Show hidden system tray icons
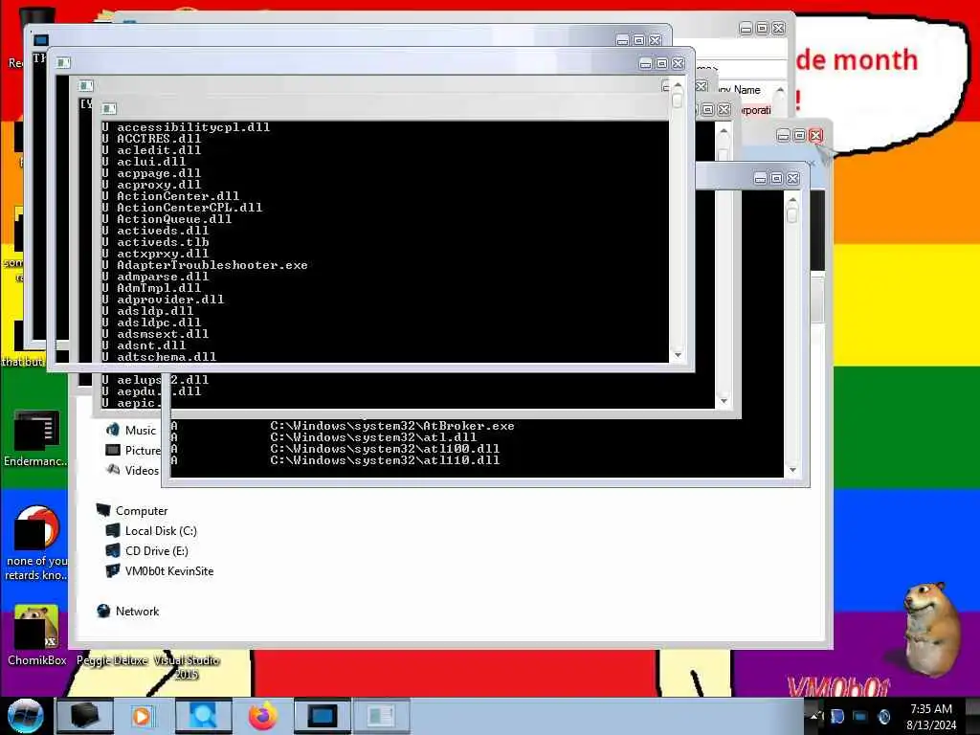The width and height of the screenshot is (980, 735). 815,716
